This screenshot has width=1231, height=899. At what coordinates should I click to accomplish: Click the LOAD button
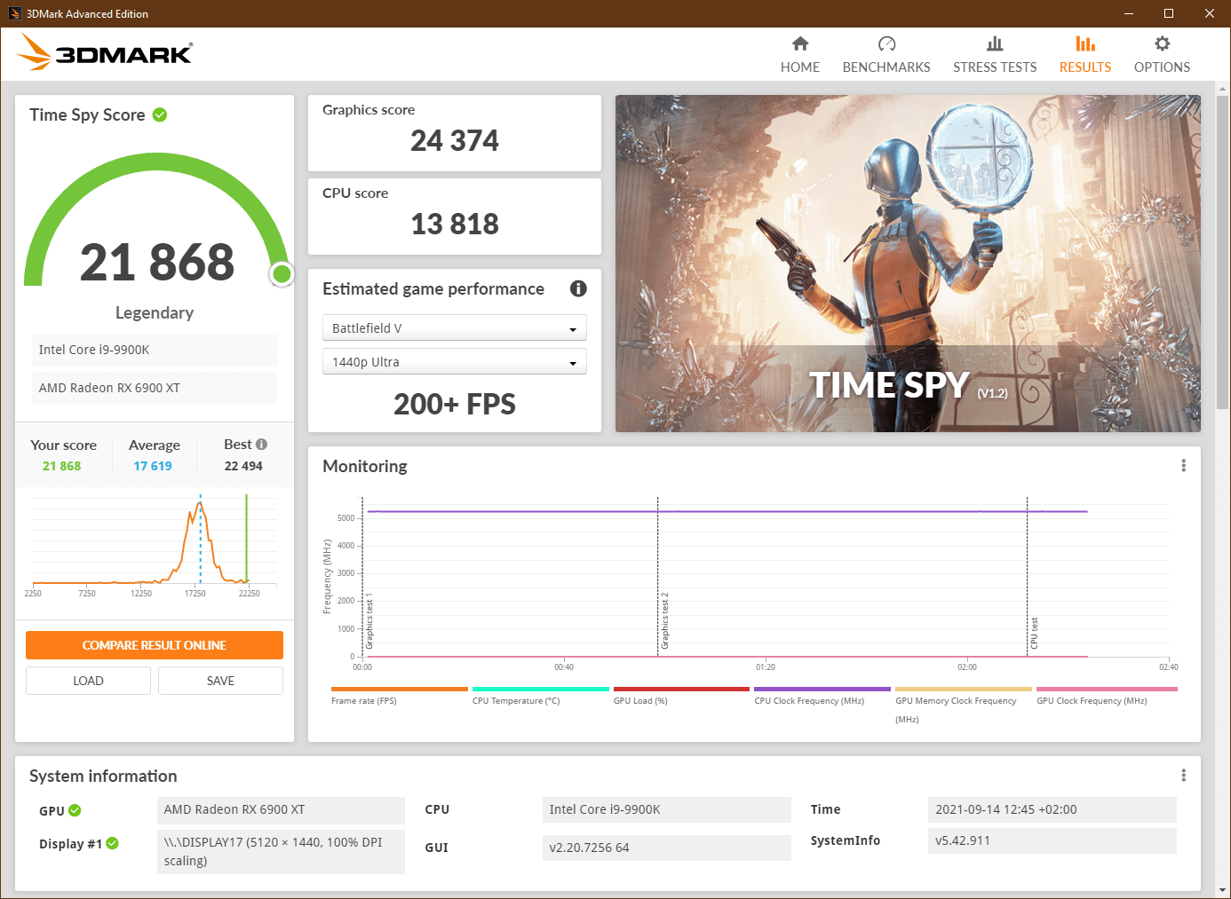coord(88,681)
